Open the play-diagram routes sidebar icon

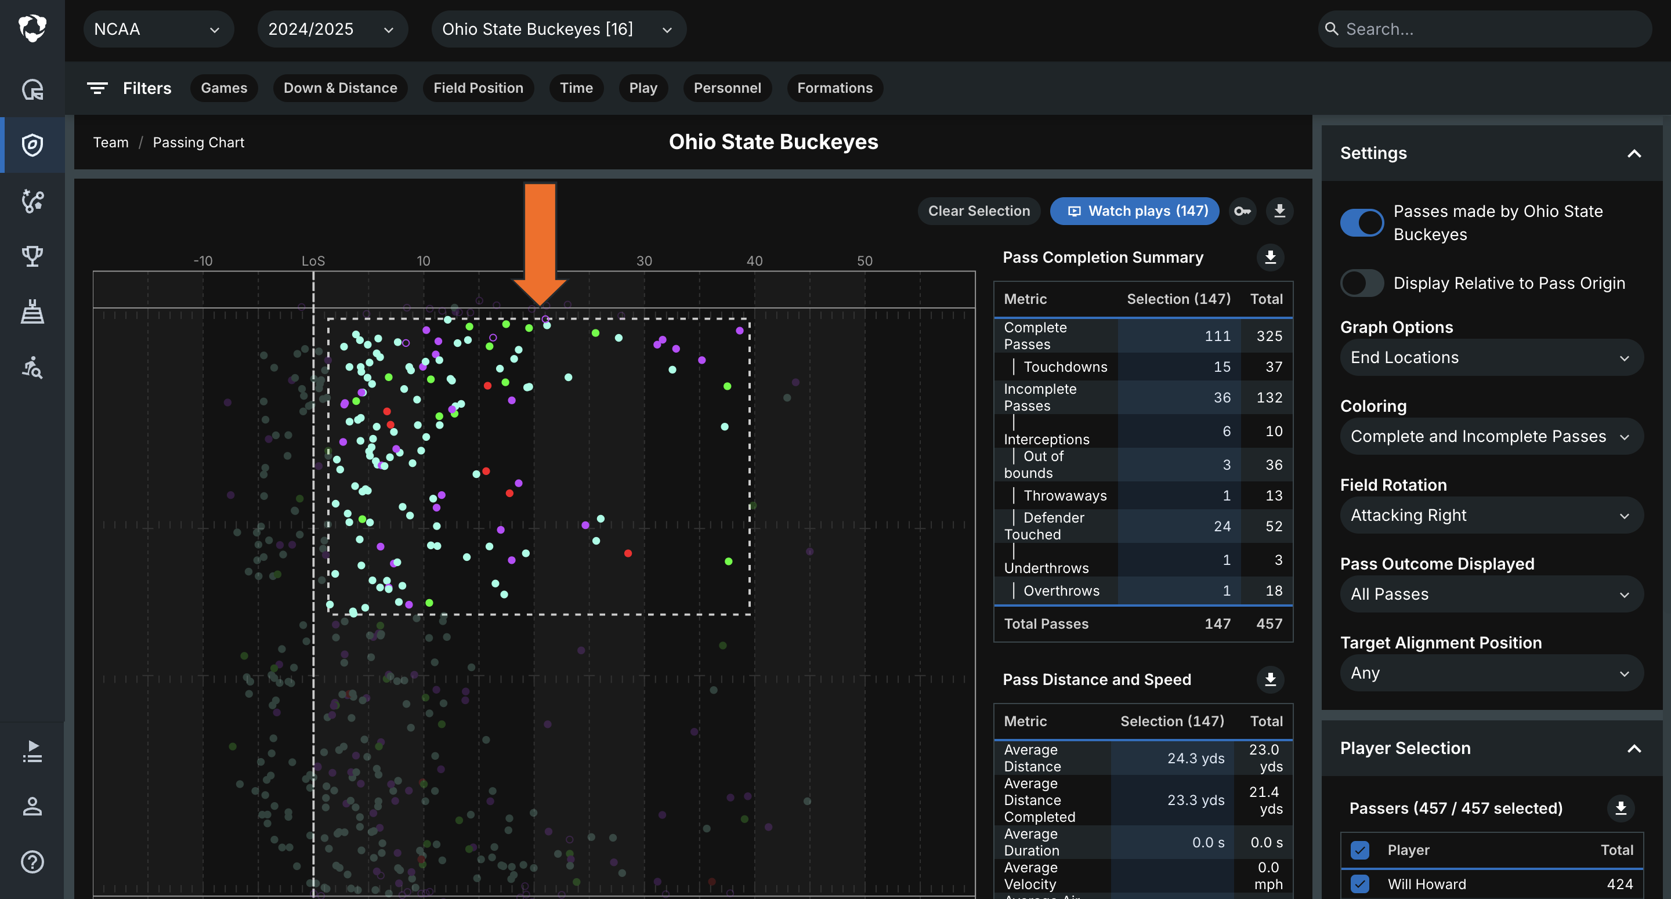pyautogui.click(x=32, y=201)
